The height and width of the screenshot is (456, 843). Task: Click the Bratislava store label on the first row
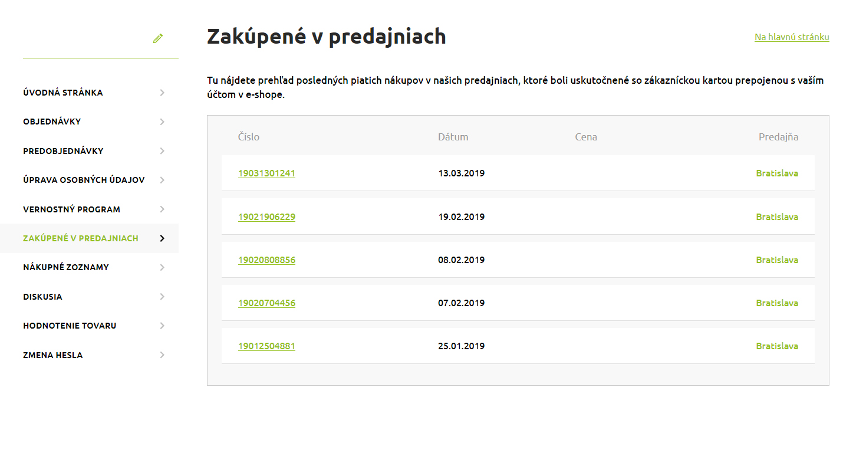[x=777, y=173]
